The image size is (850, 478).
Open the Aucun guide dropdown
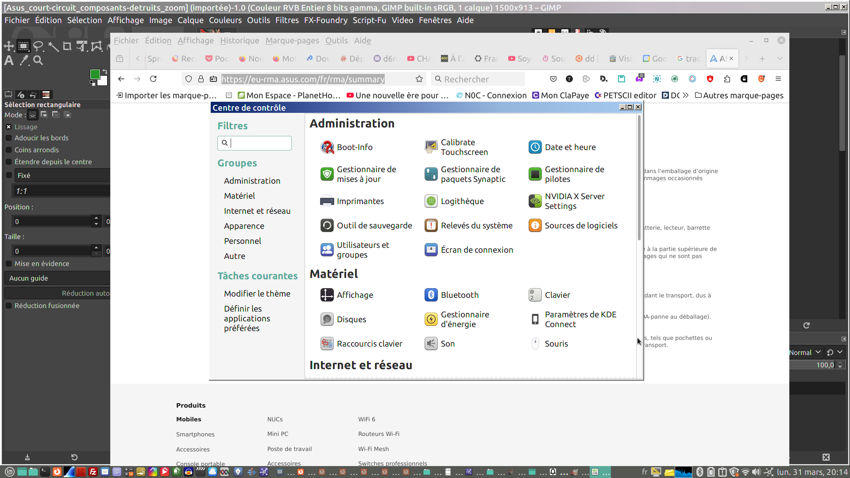(x=58, y=278)
